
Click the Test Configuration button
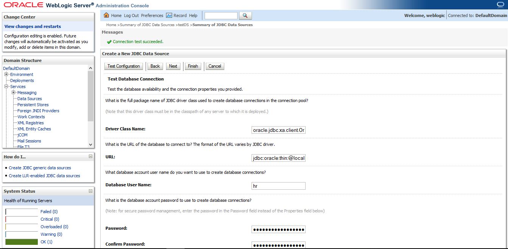(x=124, y=66)
